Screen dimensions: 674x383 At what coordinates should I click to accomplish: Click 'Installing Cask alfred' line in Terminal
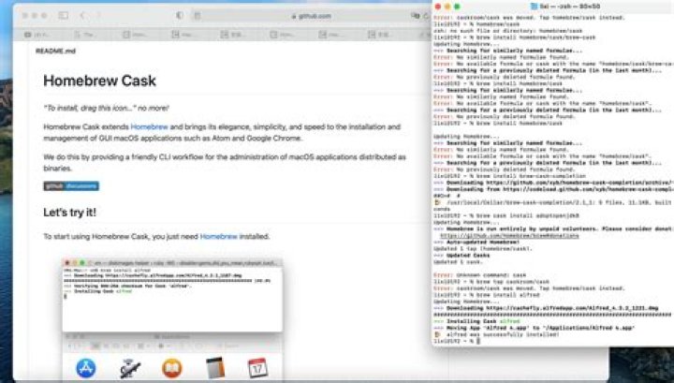click(476, 321)
